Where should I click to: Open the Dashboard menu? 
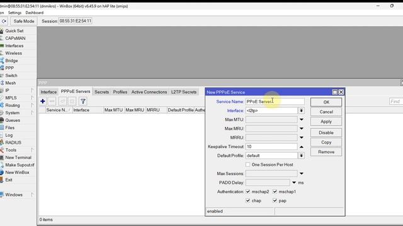35,13
